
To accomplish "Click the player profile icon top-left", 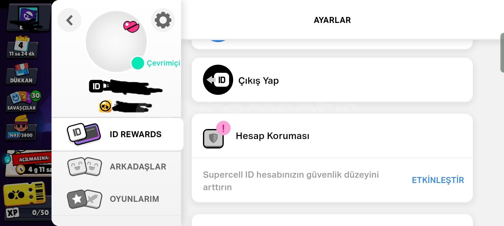I will coord(28,17).
